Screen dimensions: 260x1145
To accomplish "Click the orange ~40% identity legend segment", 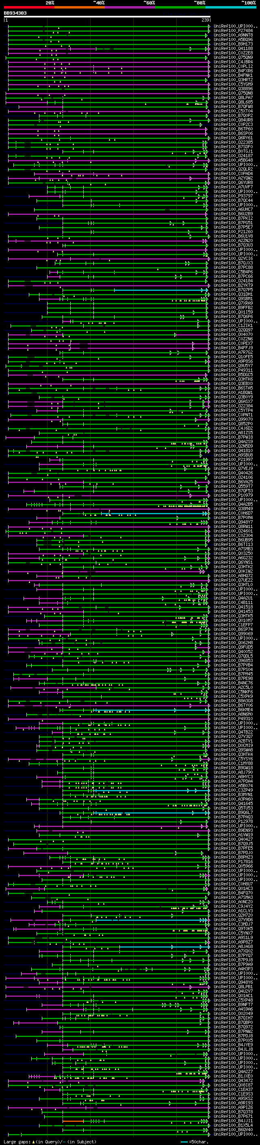I will [x=80, y=7].
